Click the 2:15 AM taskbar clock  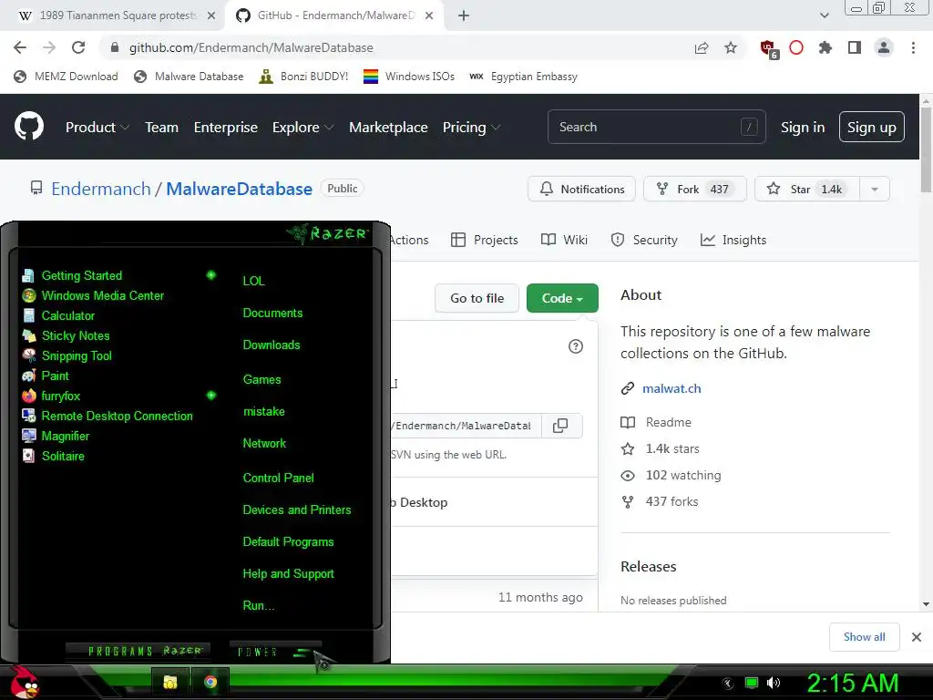click(x=853, y=683)
